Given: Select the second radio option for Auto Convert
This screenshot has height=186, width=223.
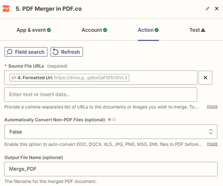Looking at the screenshot, I should pos(114,120).
